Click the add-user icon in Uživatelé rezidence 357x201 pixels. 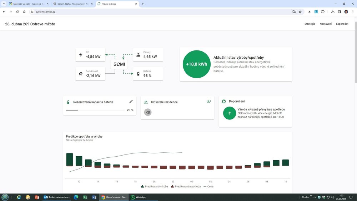(x=209, y=102)
